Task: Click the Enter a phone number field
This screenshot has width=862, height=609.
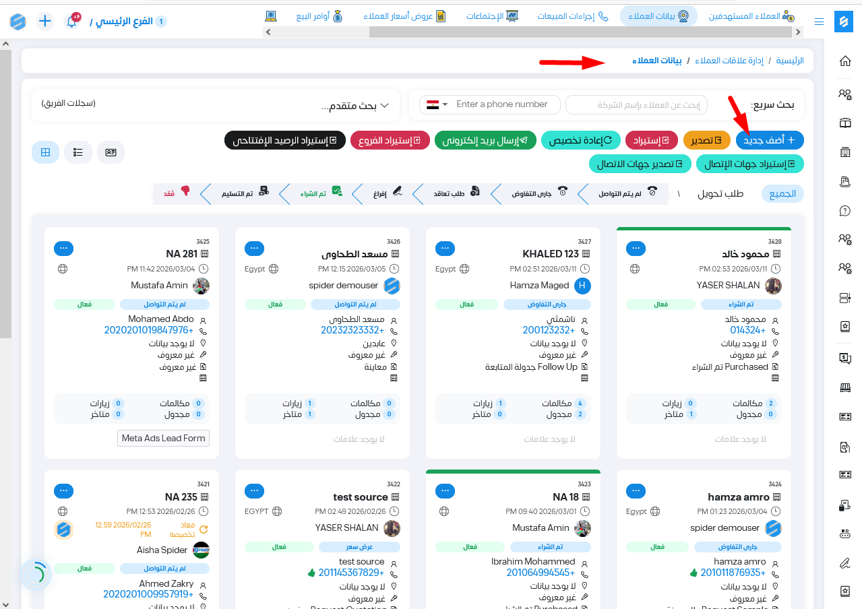Action: pyautogui.click(x=502, y=104)
